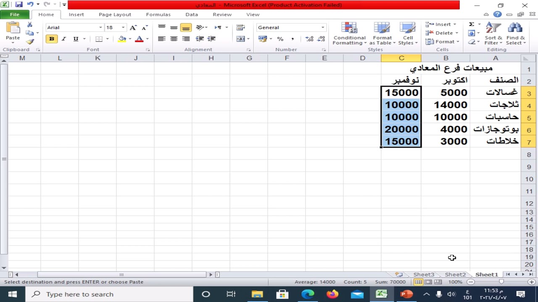538x302 pixels.
Task: Open the font size 18 dropdown
Action: tap(123, 27)
